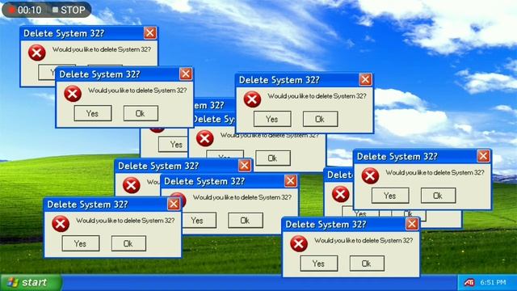The width and height of the screenshot is (517, 291).
Task: Click Yes in the top-center dialog
Action: click(272, 119)
